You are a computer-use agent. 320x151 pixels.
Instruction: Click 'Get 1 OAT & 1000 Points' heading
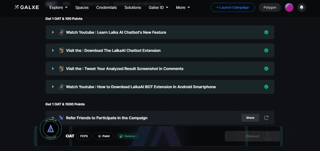65,104
